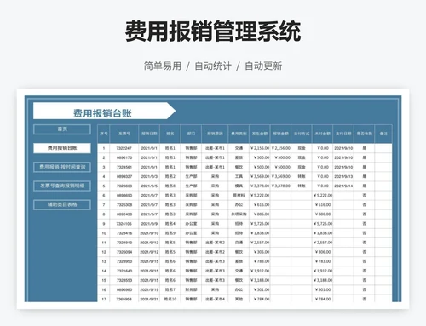Open the 首页 sidebar button
Screen dimensions: 426x326
[62, 129]
